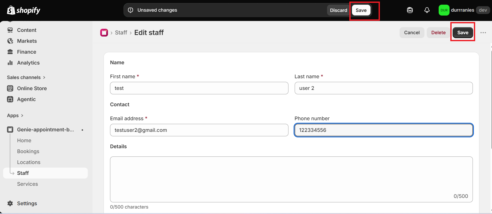Save from the Unsaved changes bar
Screen dimensions: 492x214
[361, 10]
